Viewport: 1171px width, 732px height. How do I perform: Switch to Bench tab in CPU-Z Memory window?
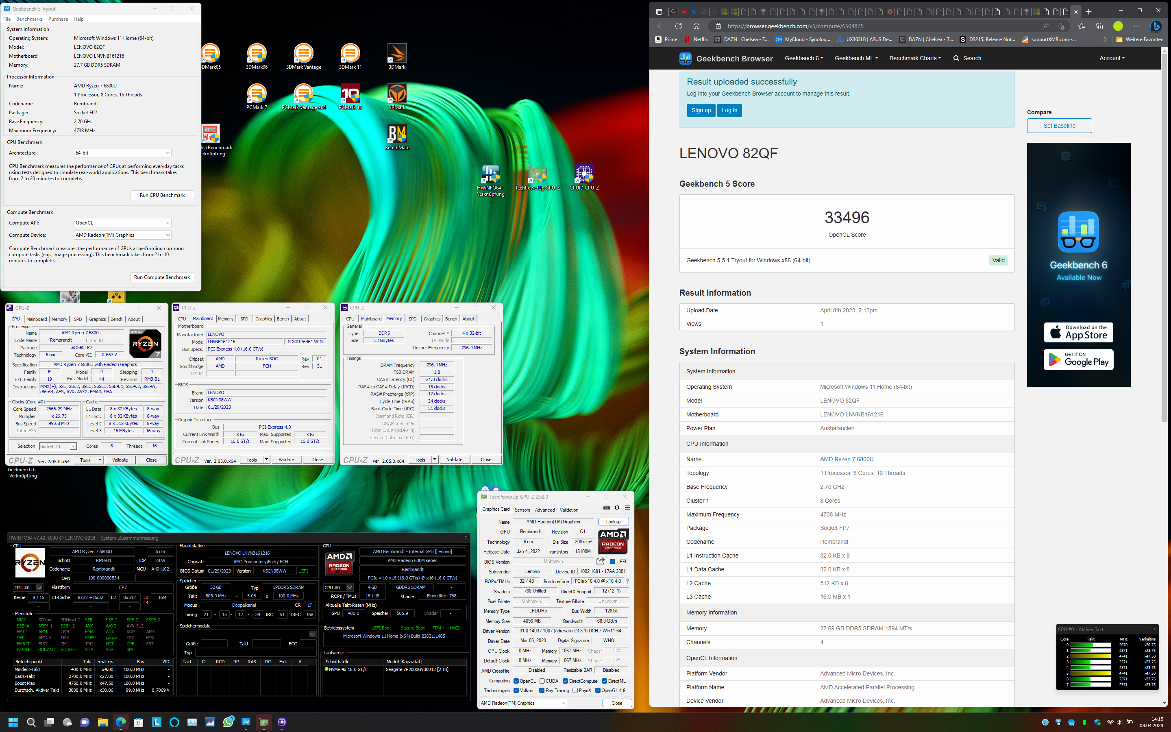pyautogui.click(x=451, y=318)
